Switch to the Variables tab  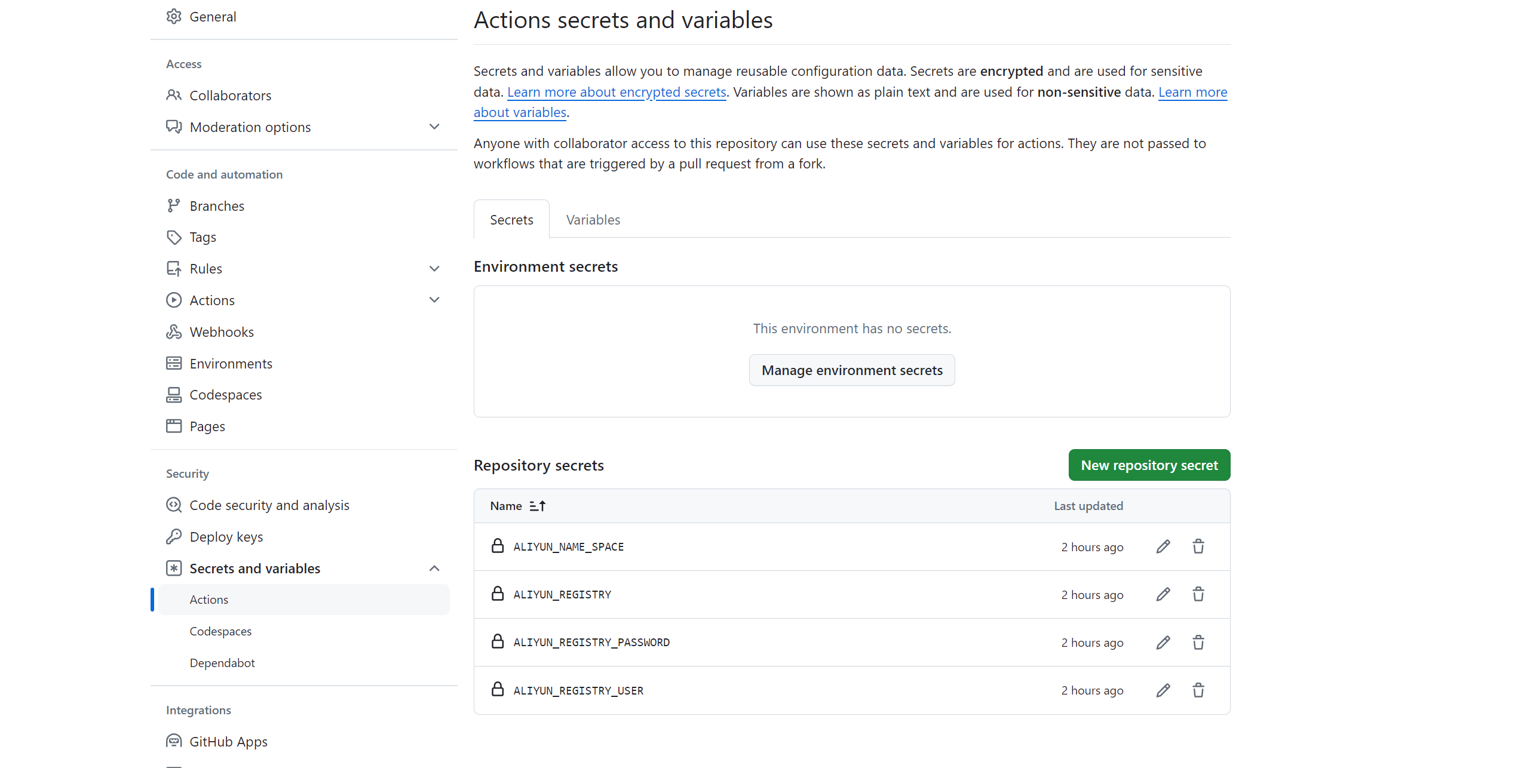pyautogui.click(x=593, y=220)
